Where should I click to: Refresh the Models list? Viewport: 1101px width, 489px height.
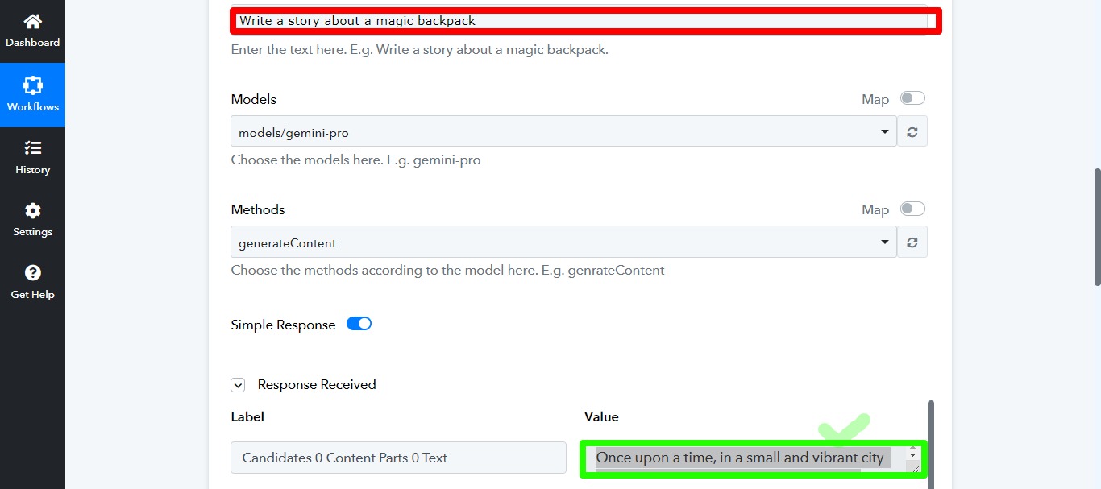pyautogui.click(x=912, y=132)
